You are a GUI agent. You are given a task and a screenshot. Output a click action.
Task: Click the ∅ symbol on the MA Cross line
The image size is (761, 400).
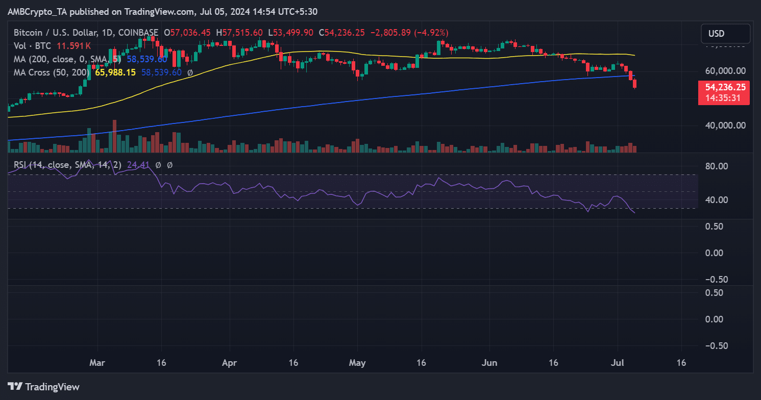click(190, 72)
